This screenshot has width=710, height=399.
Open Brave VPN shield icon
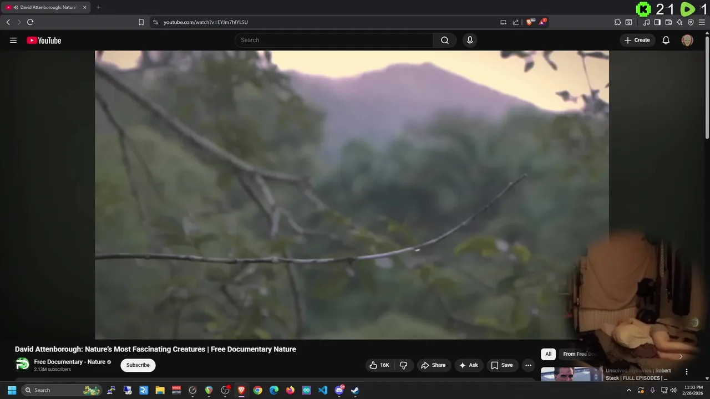click(691, 22)
